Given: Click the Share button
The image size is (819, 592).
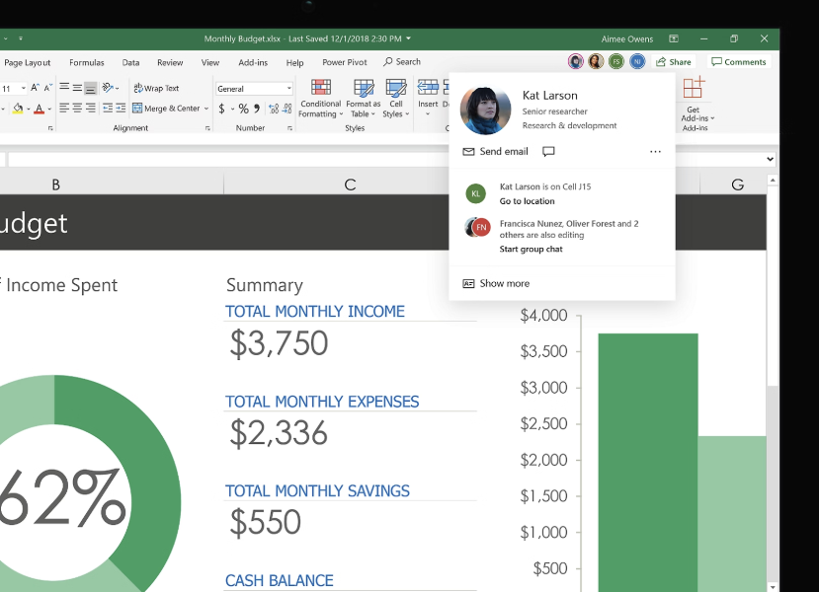Looking at the screenshot, I should pos(674,61).
